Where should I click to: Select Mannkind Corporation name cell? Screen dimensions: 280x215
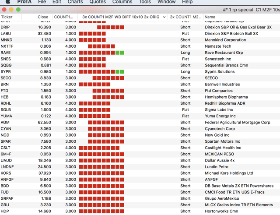[225, 40]
